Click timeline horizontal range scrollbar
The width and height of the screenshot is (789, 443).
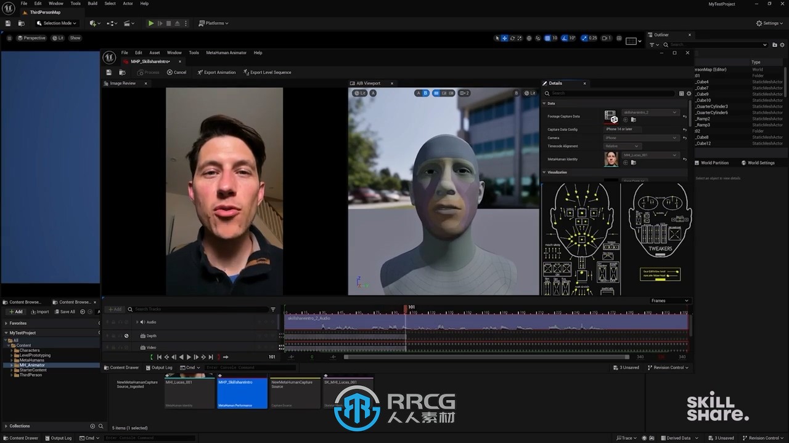486,357
